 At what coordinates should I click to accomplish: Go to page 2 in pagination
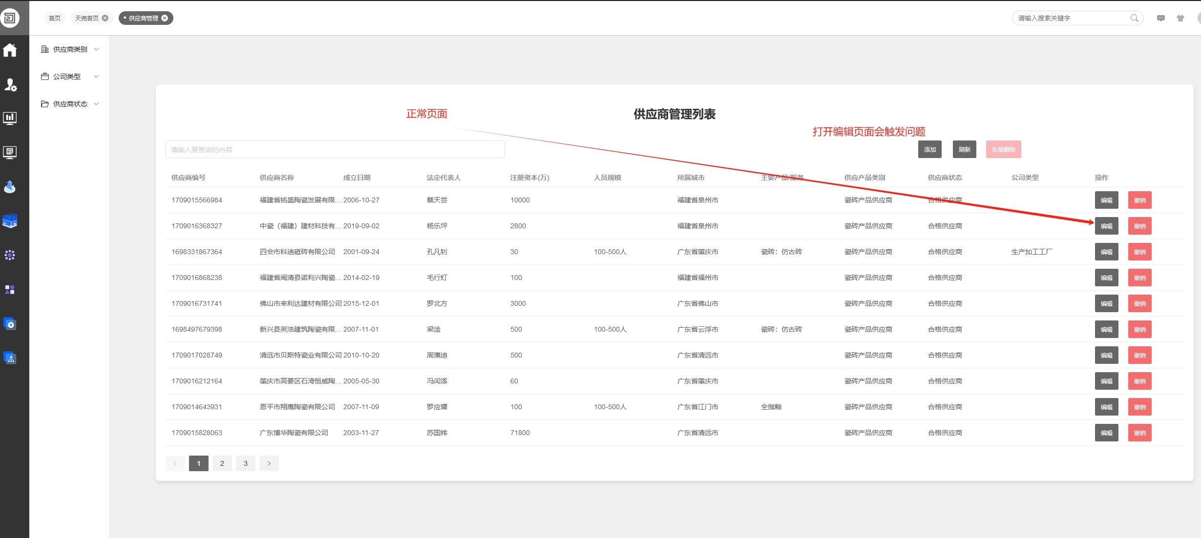coord(222,463)
